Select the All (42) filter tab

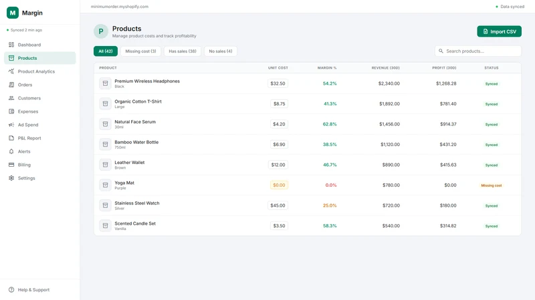click(106, 51)
